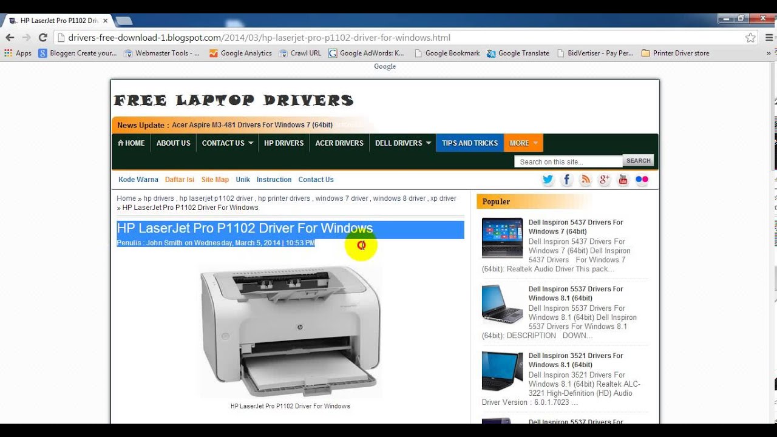Screen dimensions: 777x437
Task: Open the Kode Warna link
Action: point(138,180)
